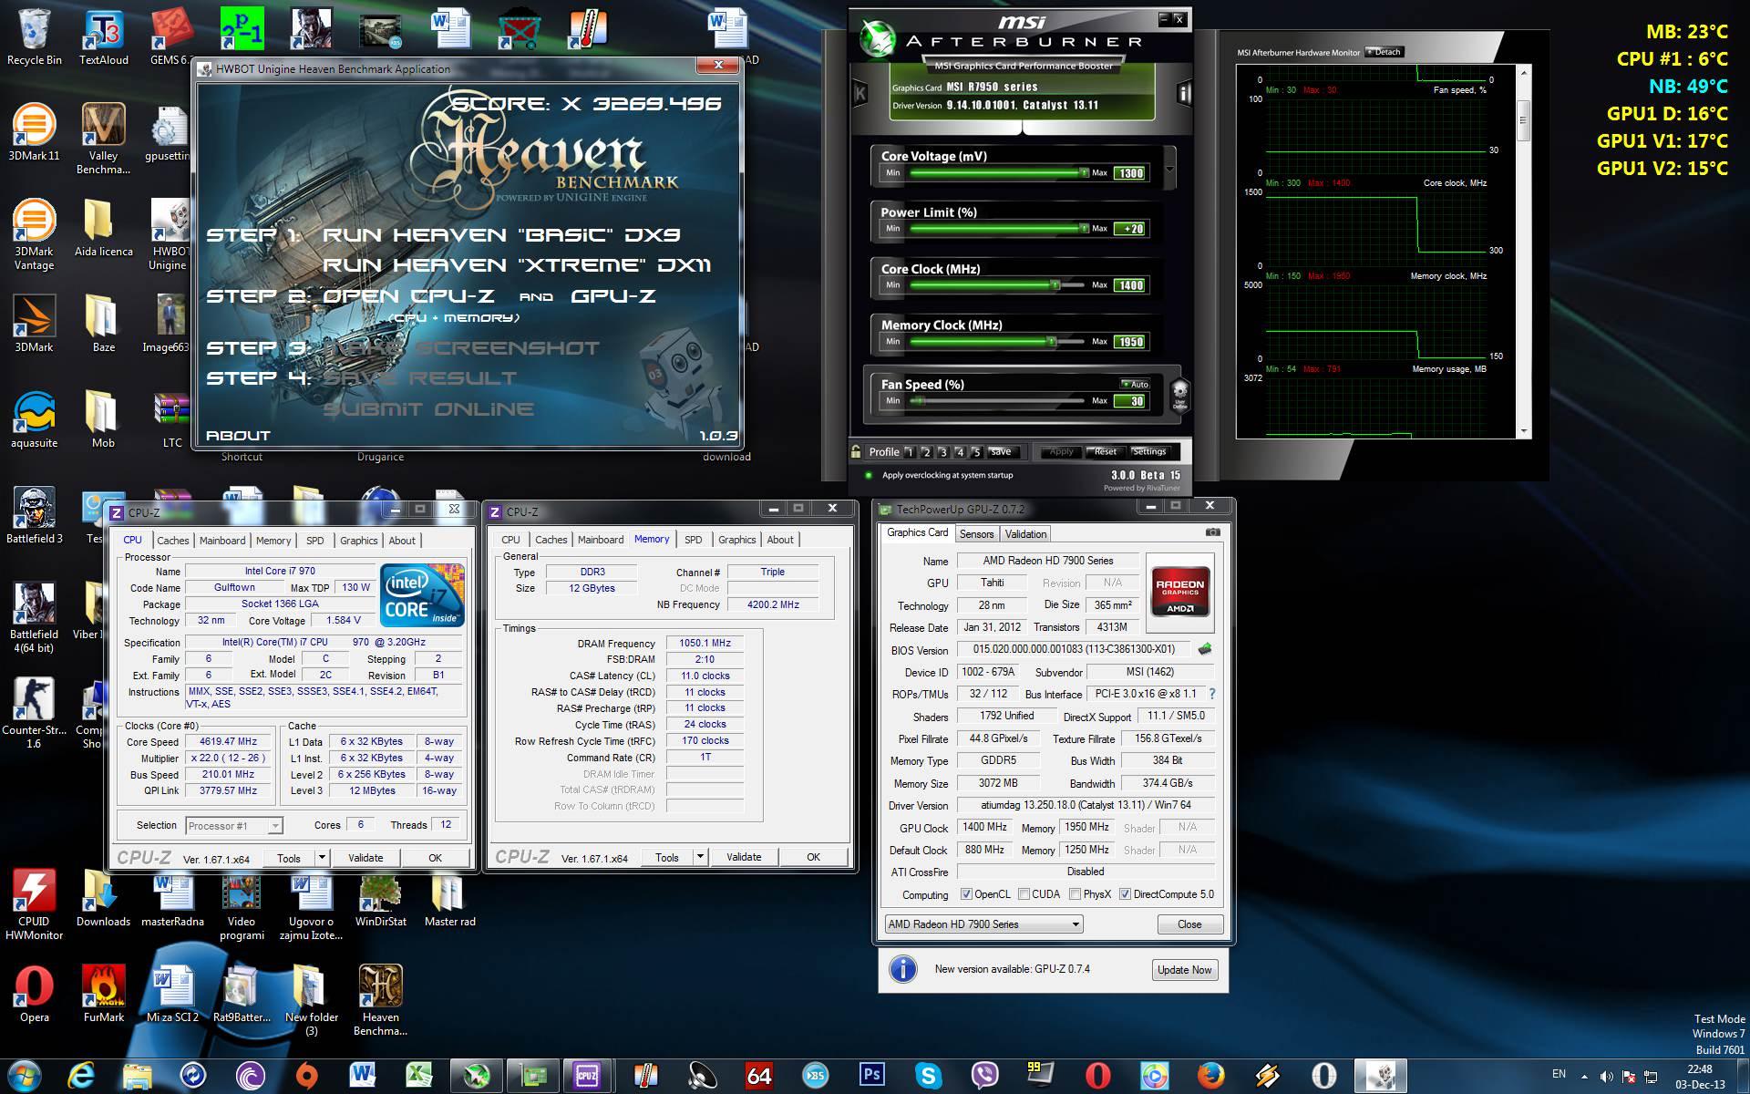Toggle the Auto fan speed button
The image size is (1750, 1094).
click(1135, 384)
